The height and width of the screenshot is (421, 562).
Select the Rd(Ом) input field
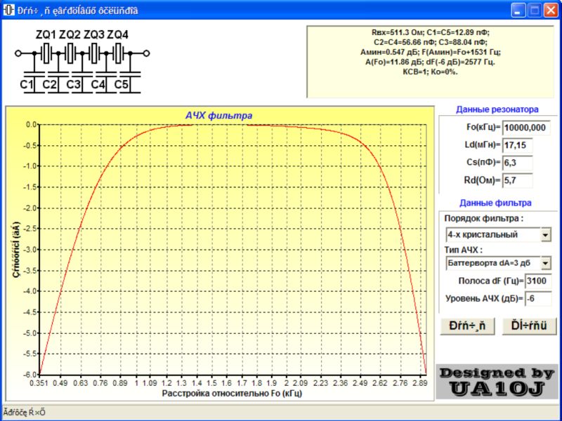coord(517,180)
